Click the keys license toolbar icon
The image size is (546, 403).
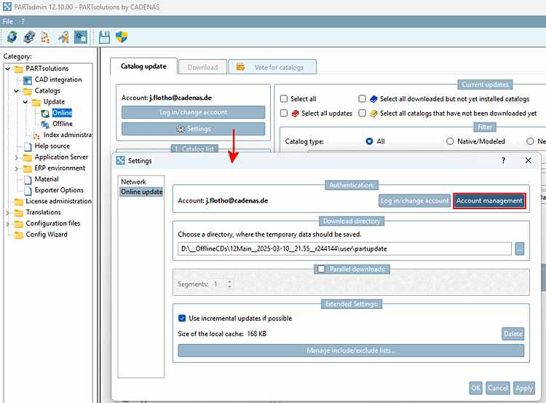pos(63,37)
